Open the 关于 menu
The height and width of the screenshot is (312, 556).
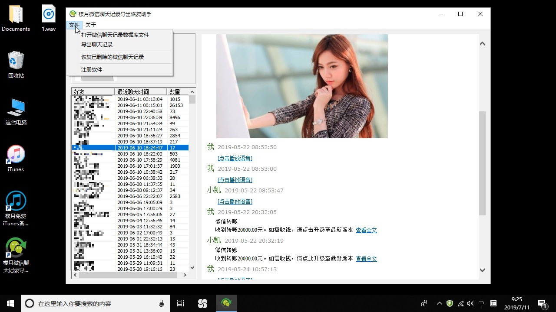pos(91,25)
